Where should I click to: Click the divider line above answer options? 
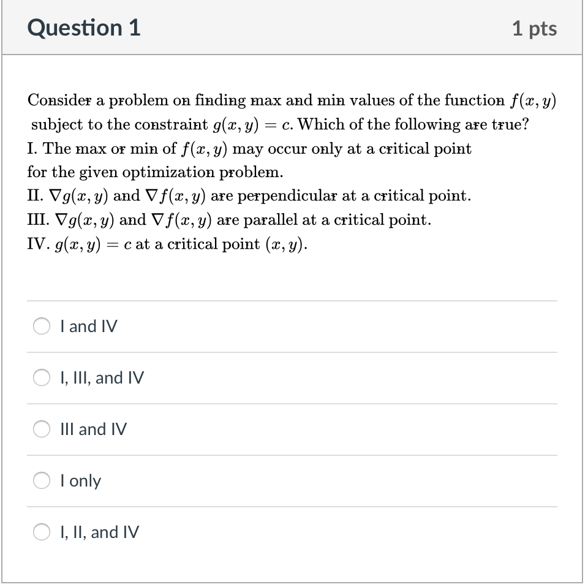(x=292, y=300)
